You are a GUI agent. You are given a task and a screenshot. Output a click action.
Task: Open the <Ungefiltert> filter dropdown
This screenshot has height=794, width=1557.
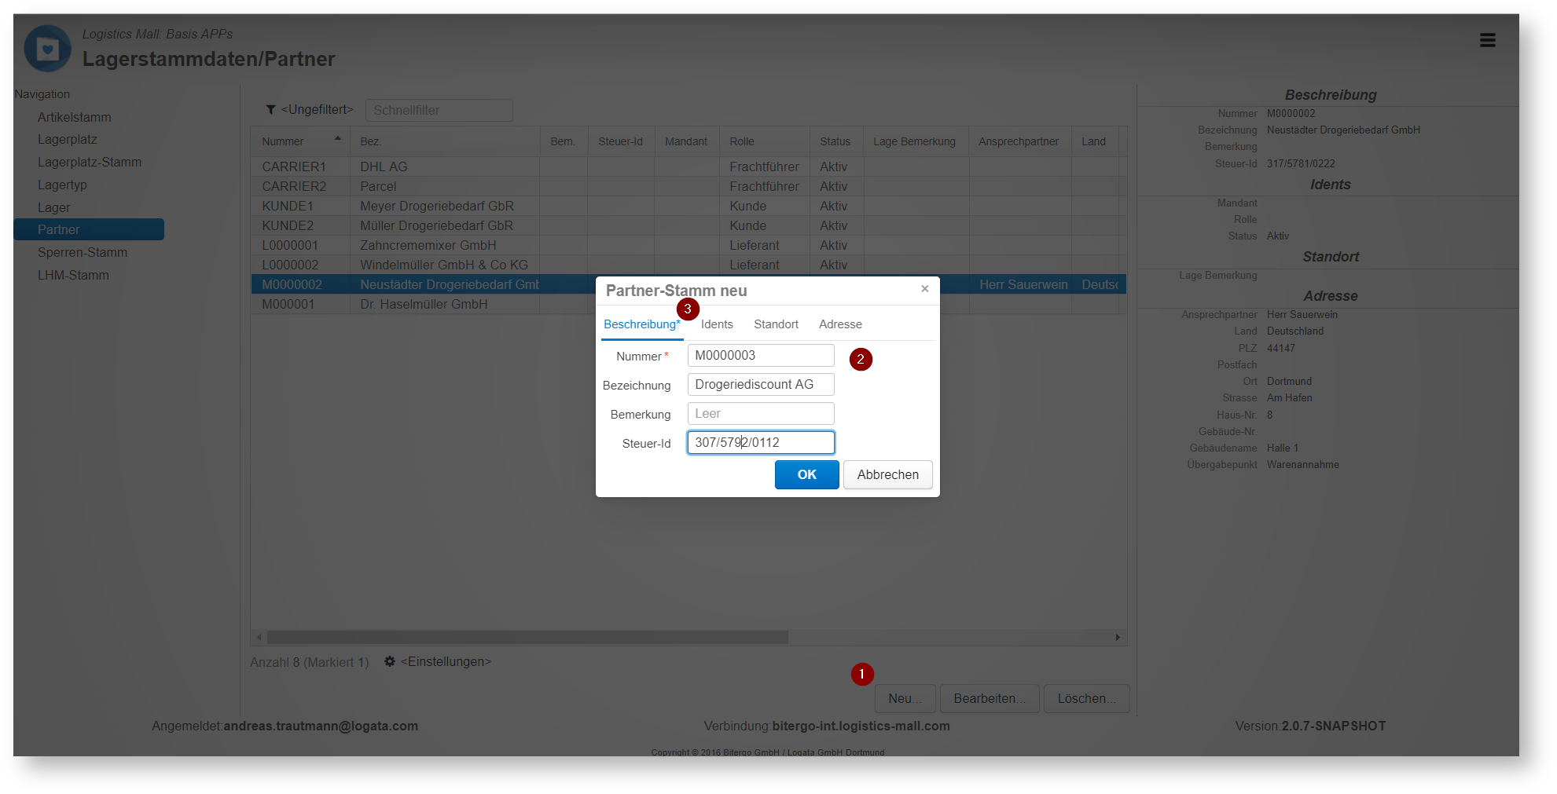click(318, 110)
